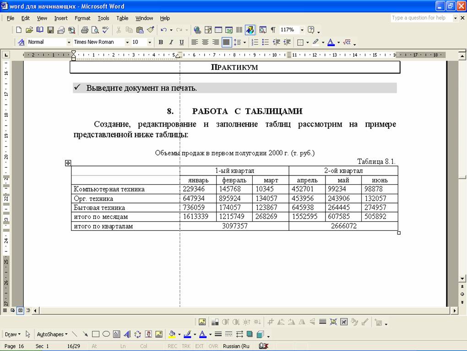
Task: Open the Format menu
Action: (82, 18)
